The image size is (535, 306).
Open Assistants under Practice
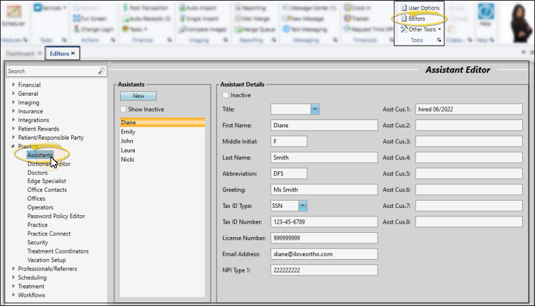click(x=40, y=155)
